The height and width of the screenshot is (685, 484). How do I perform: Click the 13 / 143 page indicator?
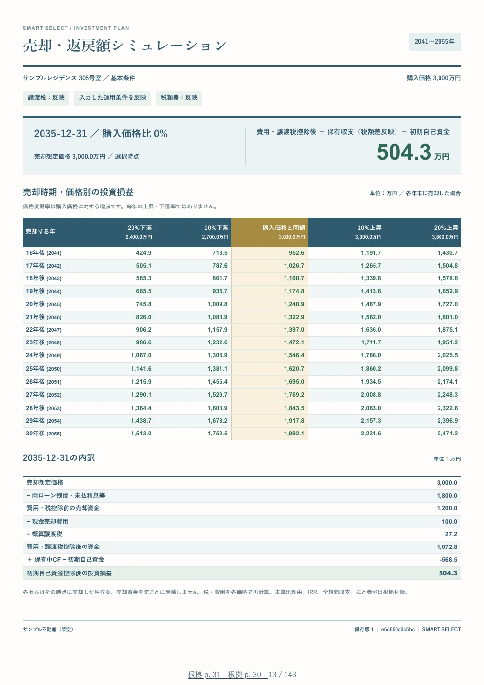pyautogui.click(x=282, y=674)
